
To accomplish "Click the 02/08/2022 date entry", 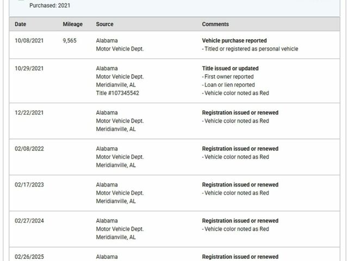I will (x=29, y=148).
